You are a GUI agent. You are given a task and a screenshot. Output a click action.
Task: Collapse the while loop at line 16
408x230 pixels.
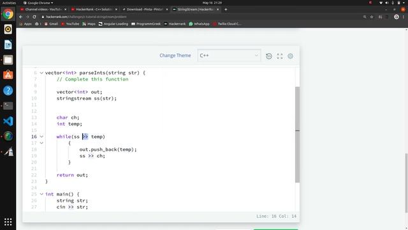point(41,137)
